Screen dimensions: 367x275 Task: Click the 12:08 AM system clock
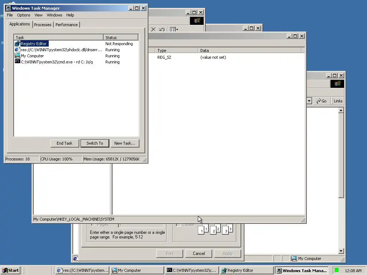click(353, 271)
